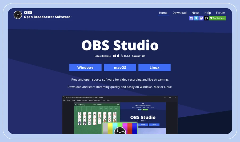Open the News page in navigation
240x142 pixels.
click(195, 13)
